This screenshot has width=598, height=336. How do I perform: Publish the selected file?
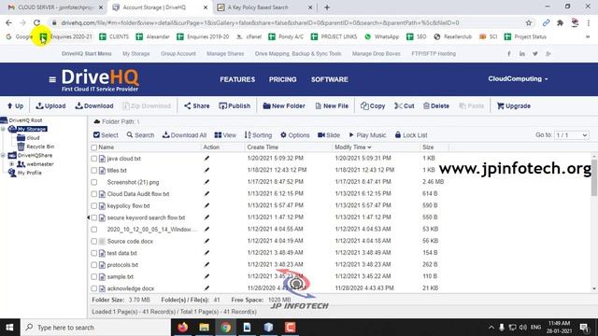tap(235, 105)
